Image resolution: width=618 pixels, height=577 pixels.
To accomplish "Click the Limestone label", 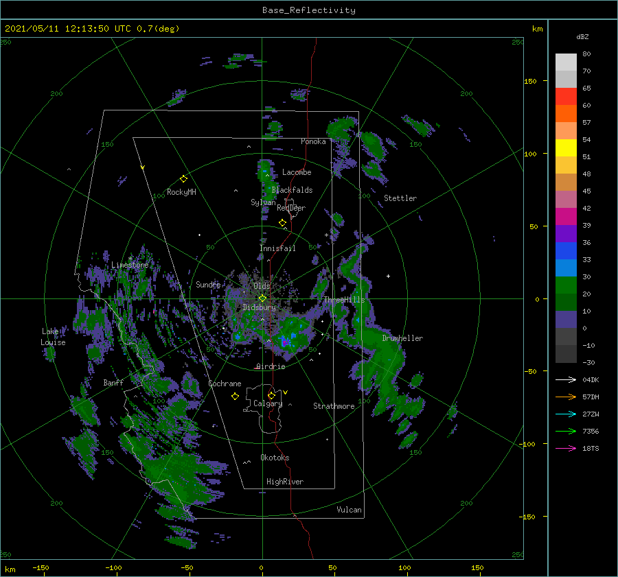I will 130,265.
